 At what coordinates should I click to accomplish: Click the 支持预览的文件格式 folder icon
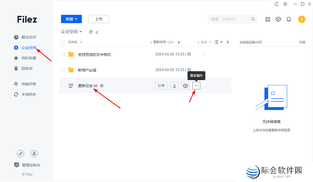[x=71, y=54]
